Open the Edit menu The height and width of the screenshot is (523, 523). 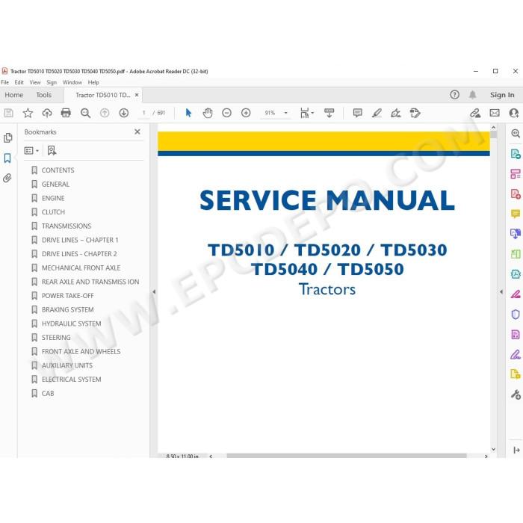point(19,82)
